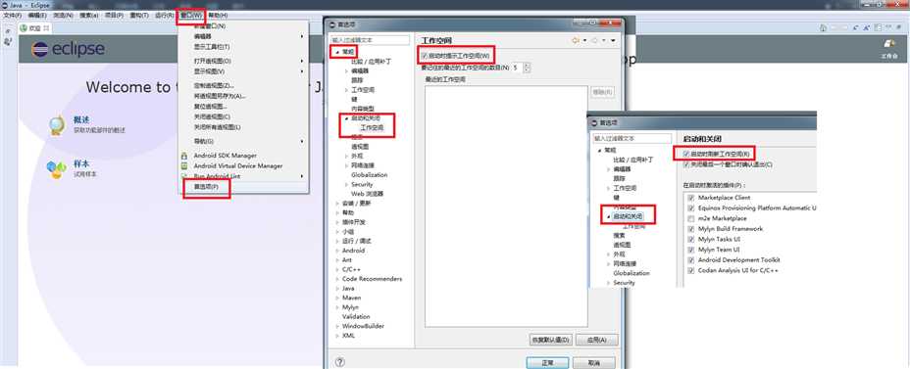The image size is (910, 369).
Task: Expand the 运行 / 调试 tree node
Action: click(337, 241)
